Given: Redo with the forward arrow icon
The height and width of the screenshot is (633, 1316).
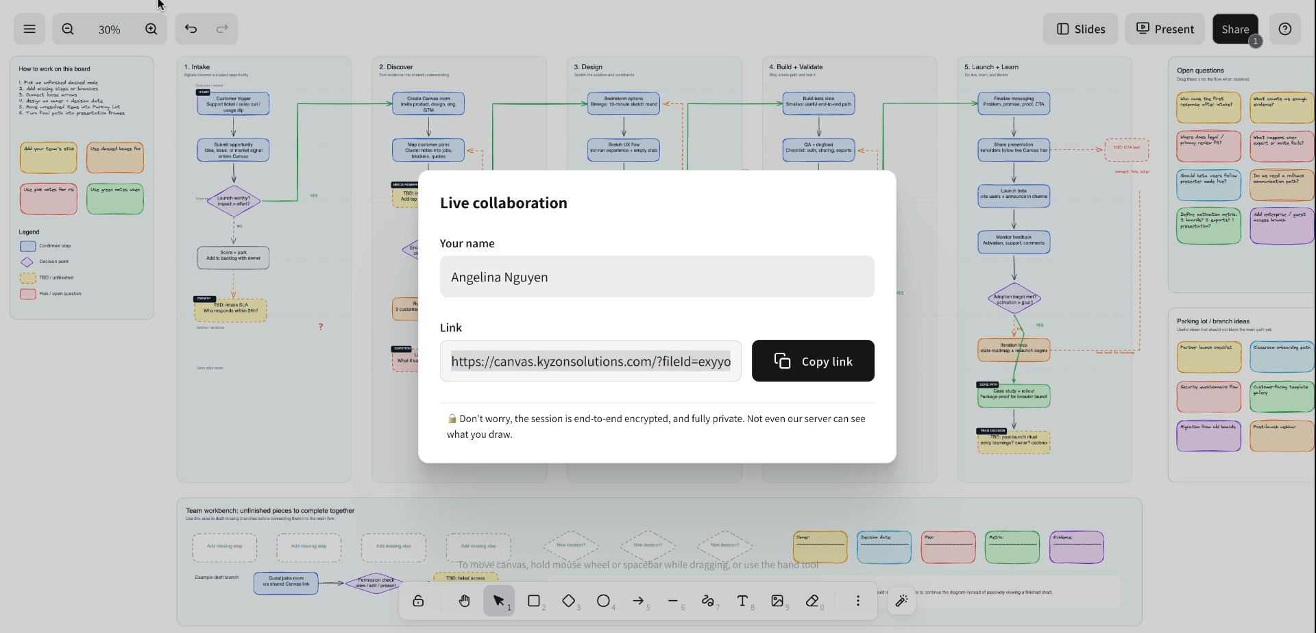Looking at the screenshot, I should point(222,29).
